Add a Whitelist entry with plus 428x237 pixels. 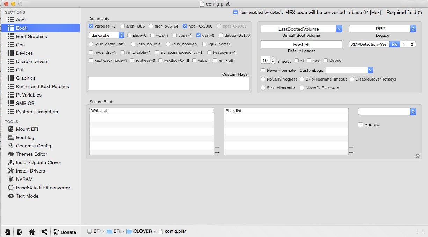pyautogui.click(x=217, y=152)
